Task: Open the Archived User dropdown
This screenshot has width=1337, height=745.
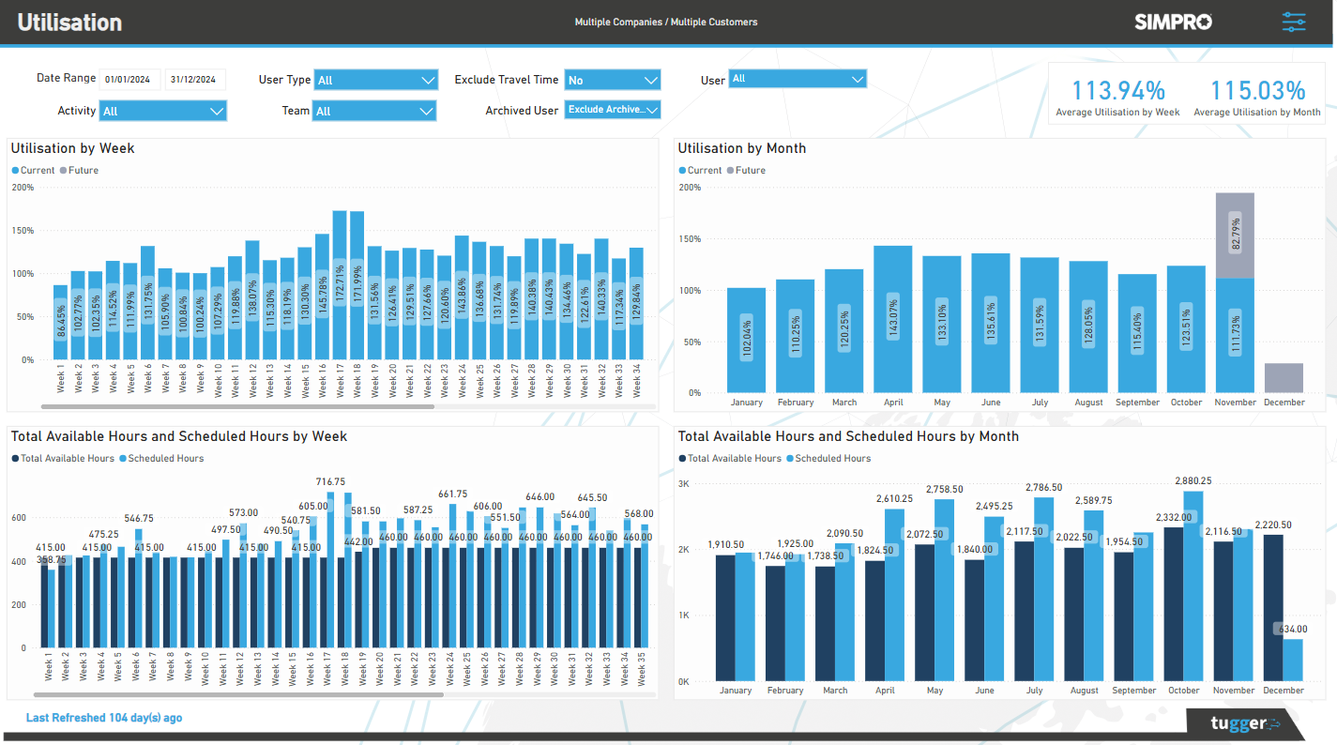Action: (x=612, y=110)
